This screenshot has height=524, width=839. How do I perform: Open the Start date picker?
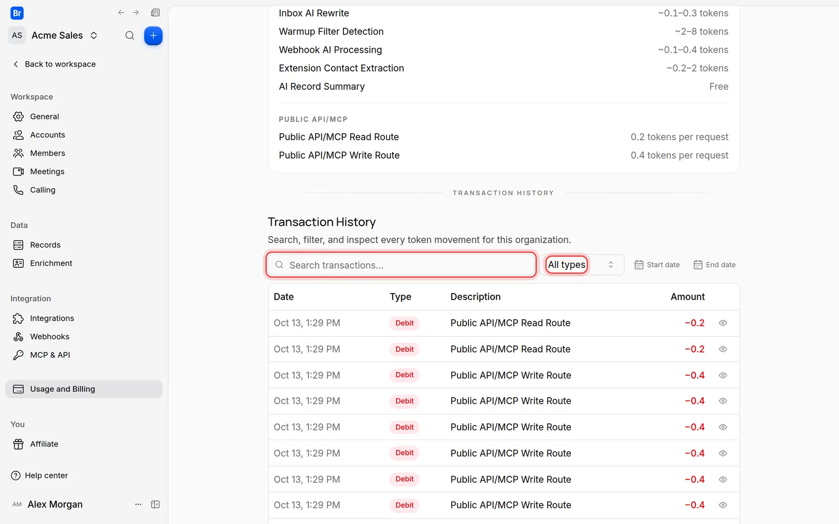pos(657,265)
